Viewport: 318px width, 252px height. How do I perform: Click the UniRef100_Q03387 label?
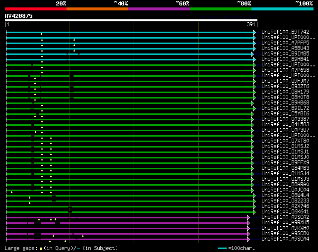point(285,119)
